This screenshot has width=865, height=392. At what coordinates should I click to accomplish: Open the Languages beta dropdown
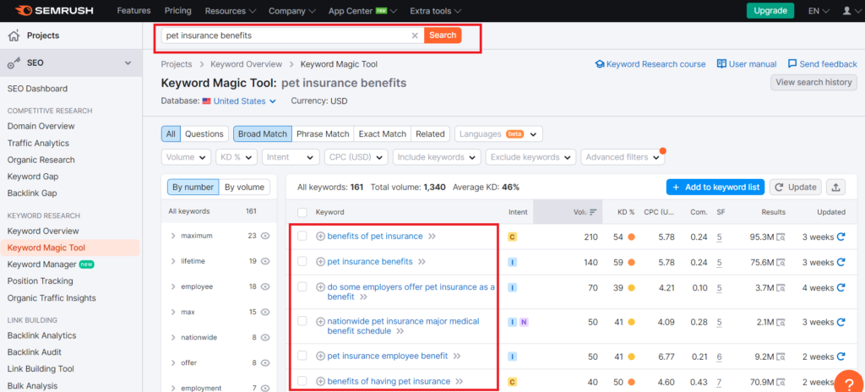tap(498, 134)
